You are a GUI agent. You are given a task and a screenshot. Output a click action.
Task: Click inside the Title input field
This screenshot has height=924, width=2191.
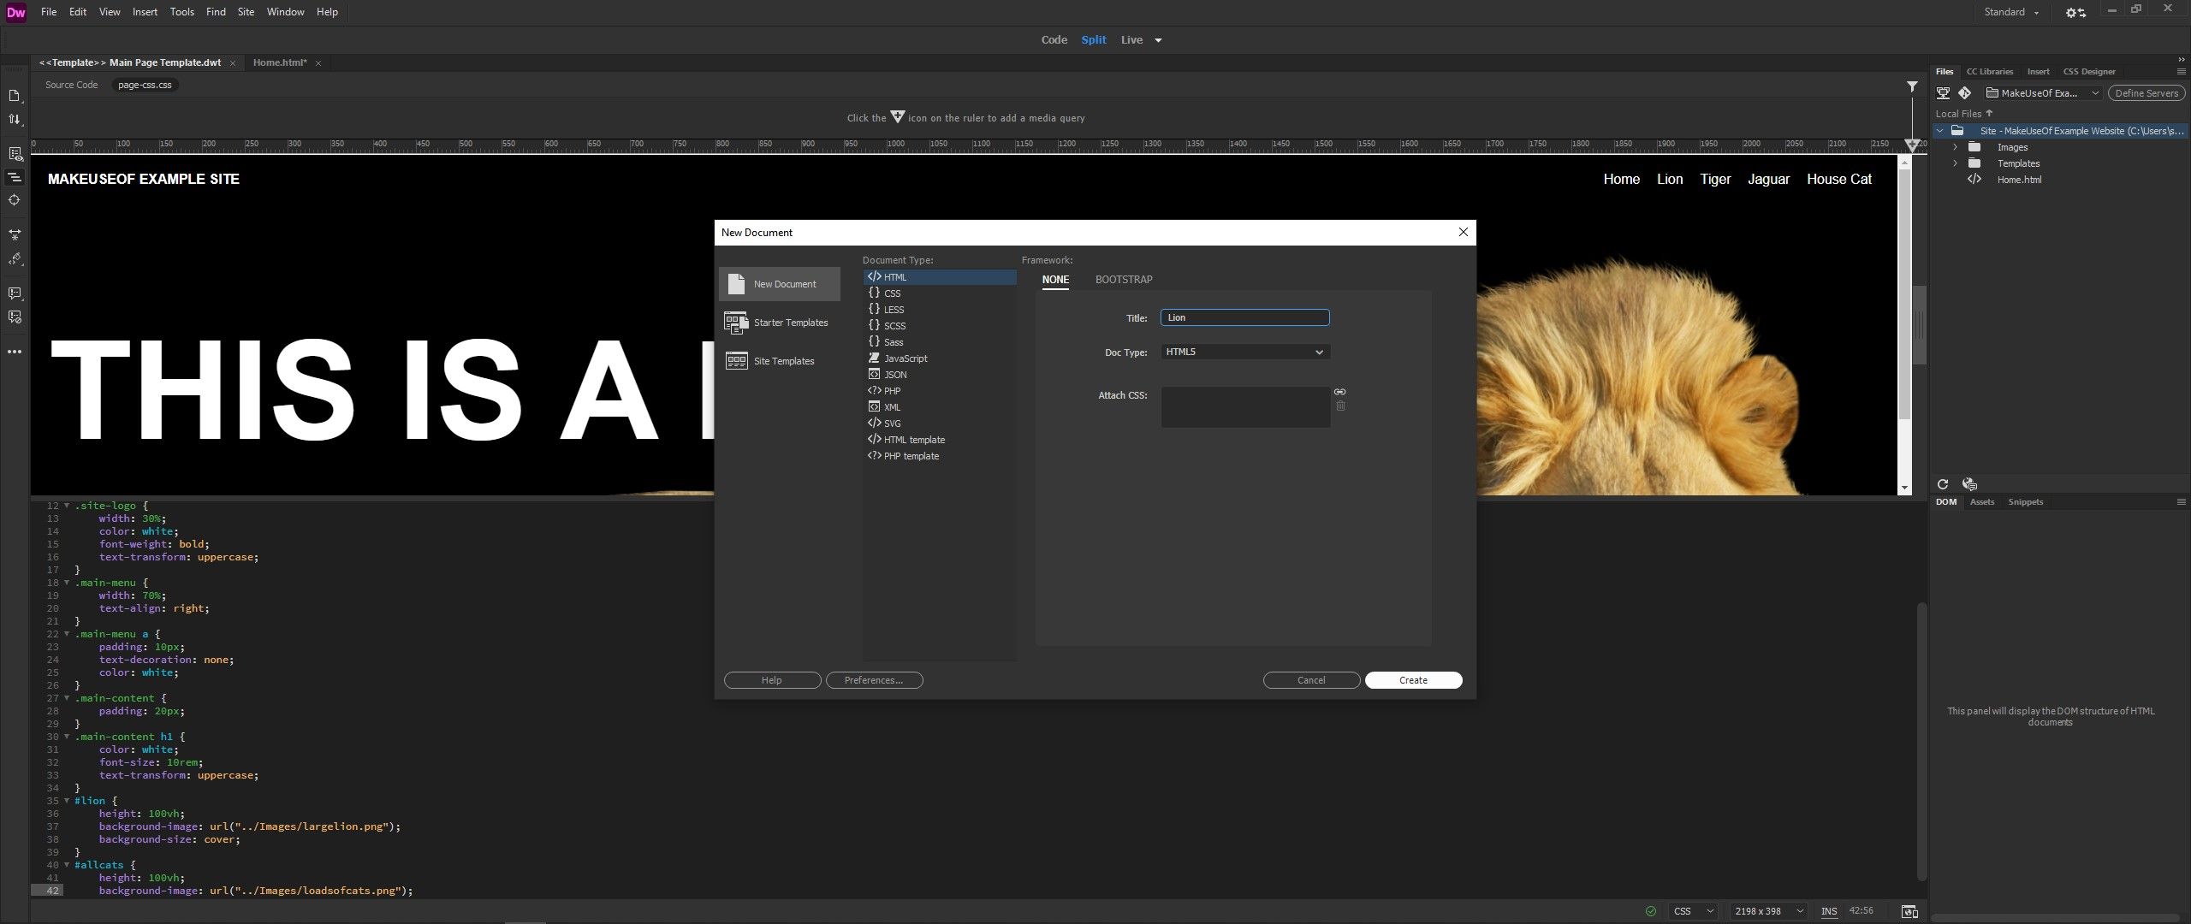(1244, 317)
